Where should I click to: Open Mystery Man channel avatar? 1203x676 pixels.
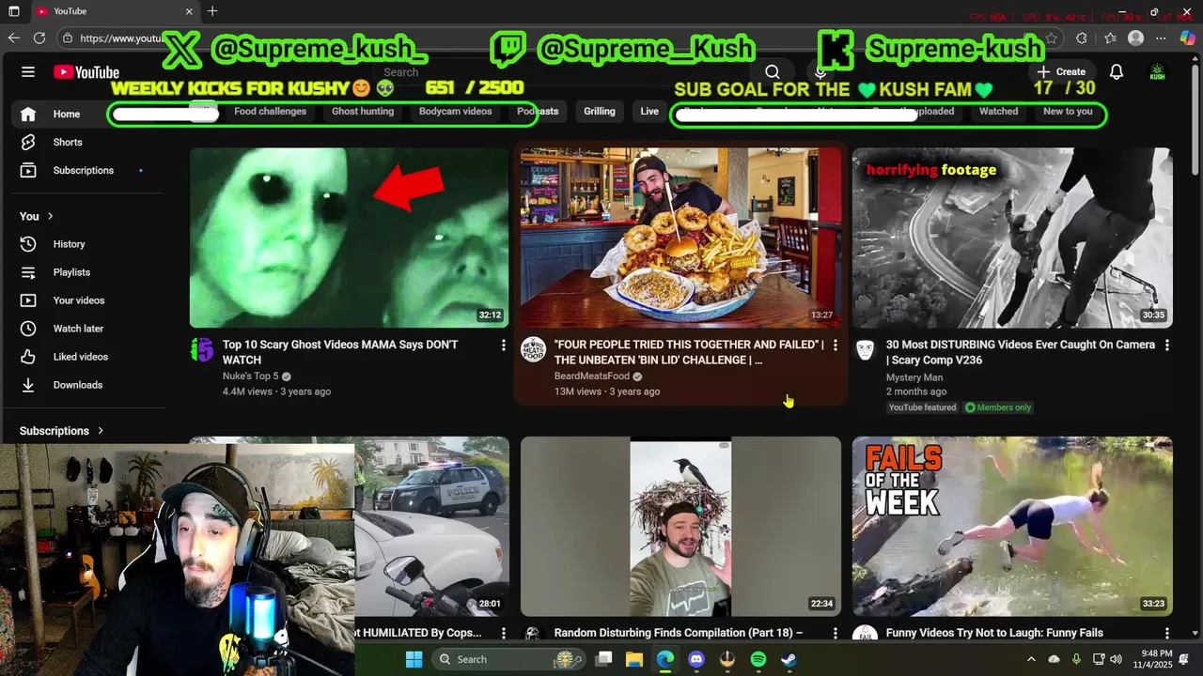[865, 349]
